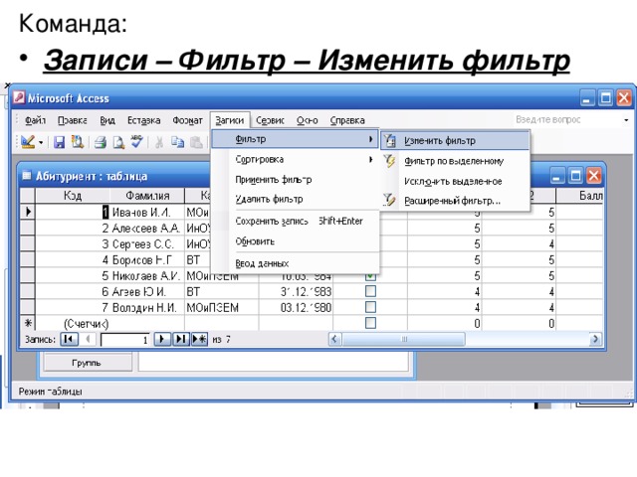Choose Сохранить запись menu entry
This screenshot has width=637, height=477.
pyautogui.click(x=296, y=221)
